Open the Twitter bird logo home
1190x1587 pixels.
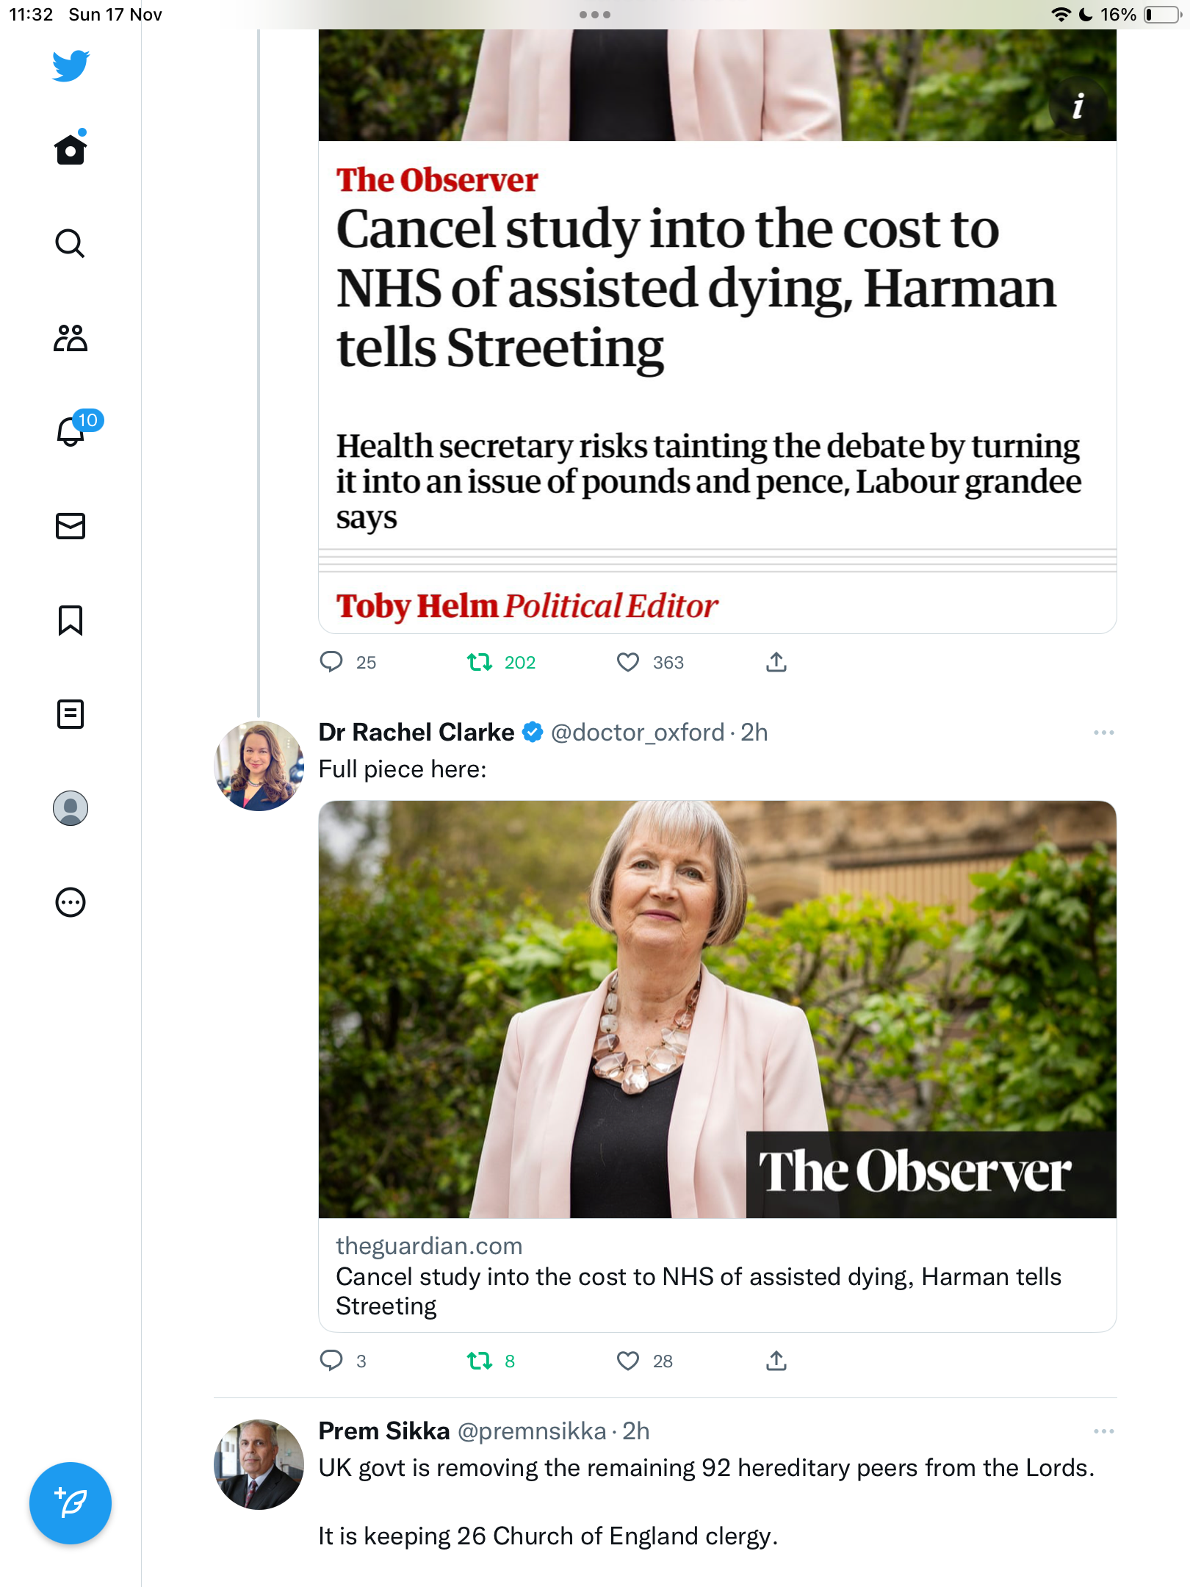click(71, 66)
